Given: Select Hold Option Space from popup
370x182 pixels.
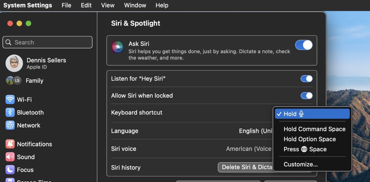Looking at the screenshot, I should (310, 139).
